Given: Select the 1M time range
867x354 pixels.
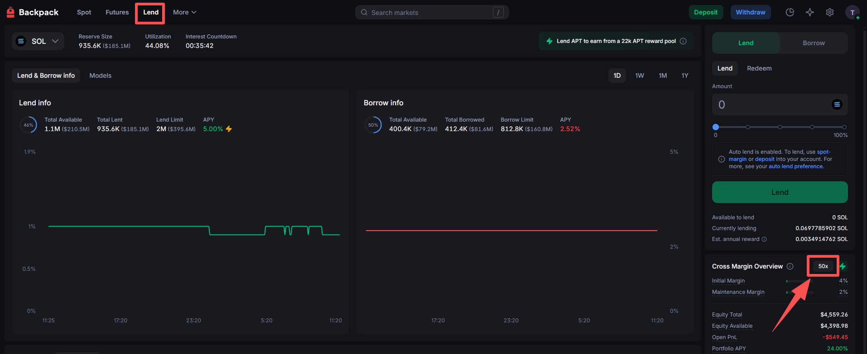Looking at the screenshot, I should pyautogui.click(x=662, y=76).
